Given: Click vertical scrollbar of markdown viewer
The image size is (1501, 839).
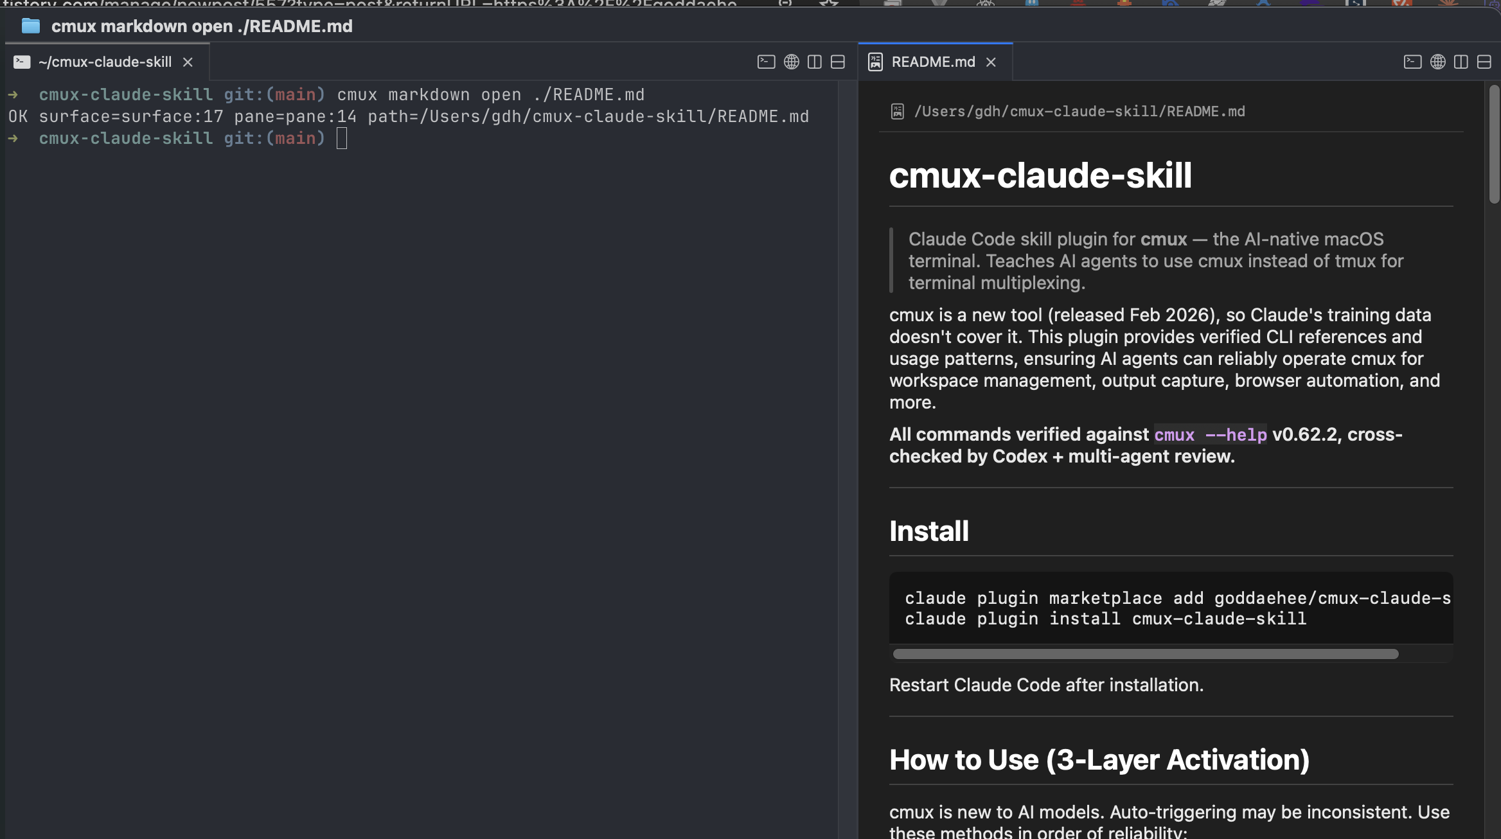Looking at the screenshot, I should coord(1494,145).
